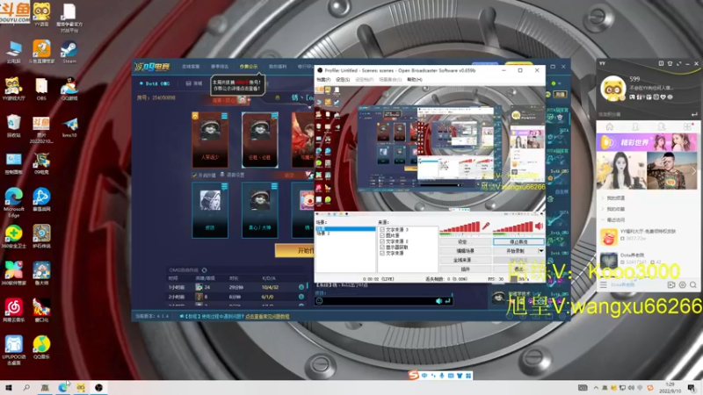
Task: Toggle the 开启炉罐 checkbox in 09 platform
Action: coord(194,175)
